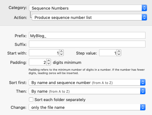Click the Step value number field
The image size is (152, 115).
(x=108, y=53)
